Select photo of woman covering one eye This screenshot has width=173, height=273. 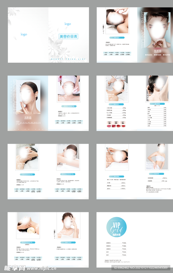tap(68, 225)
